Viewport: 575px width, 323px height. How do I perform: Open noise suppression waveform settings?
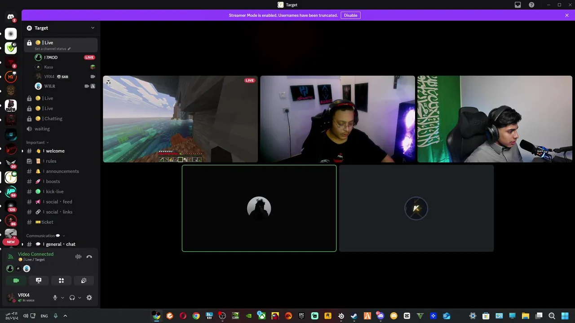(x=78, y=257)
